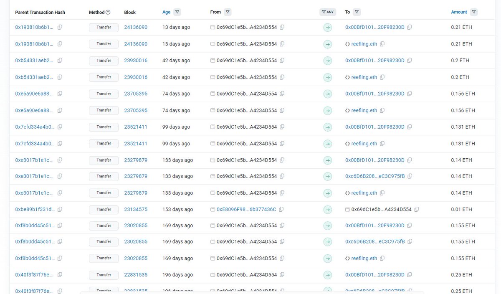The width and height of the screenshot is (501, 294).
Task: Copy hash 0xbe89b1f331d... in 153-days row
Action: click(x=60, y=209)
